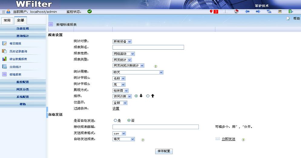Expand the 监控配置 sidebar section
The image size is (301, 158).
coord(23,82)
